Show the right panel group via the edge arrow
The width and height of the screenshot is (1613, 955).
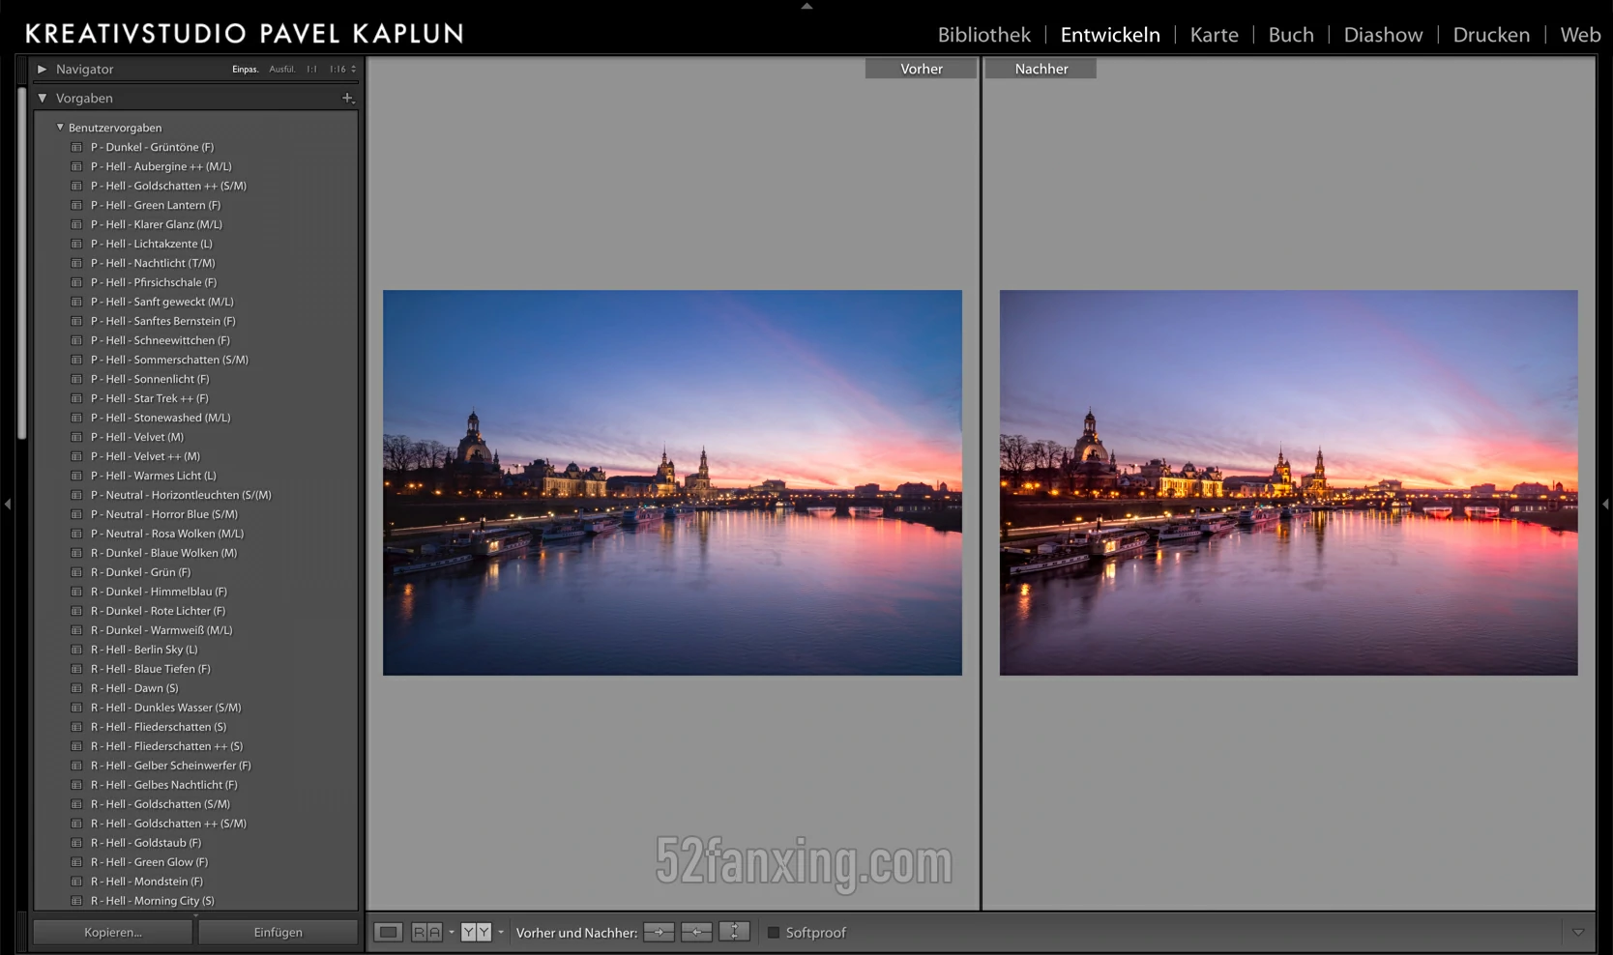pyautogui.click(x=1605, y=504)
